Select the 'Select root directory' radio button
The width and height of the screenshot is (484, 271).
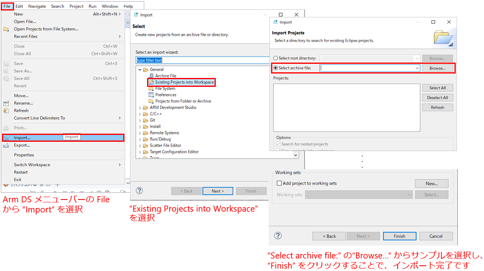276,59
